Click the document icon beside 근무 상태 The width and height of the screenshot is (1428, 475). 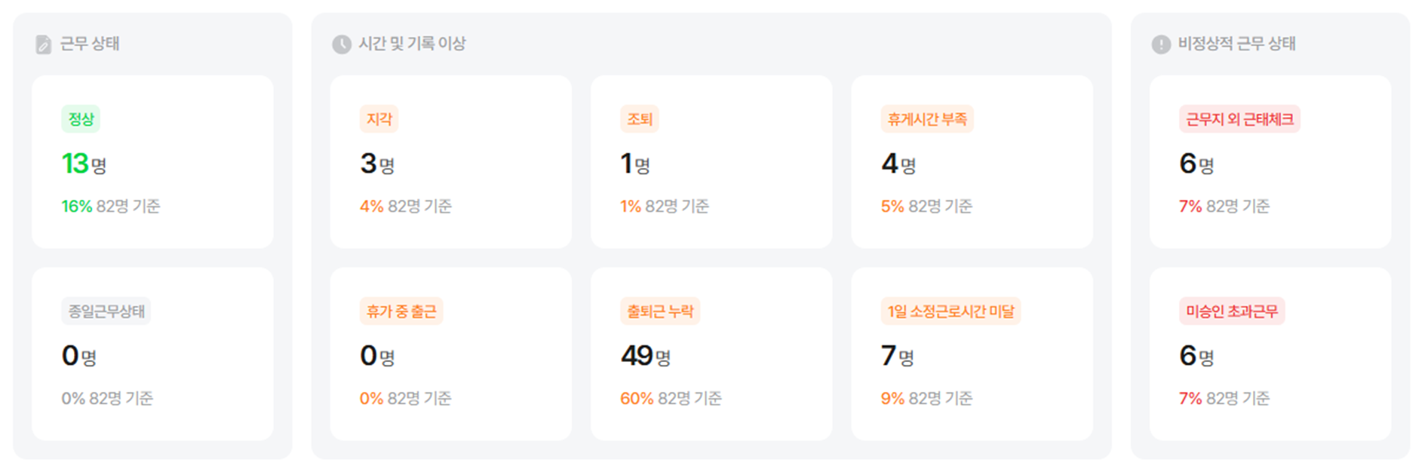43,44
